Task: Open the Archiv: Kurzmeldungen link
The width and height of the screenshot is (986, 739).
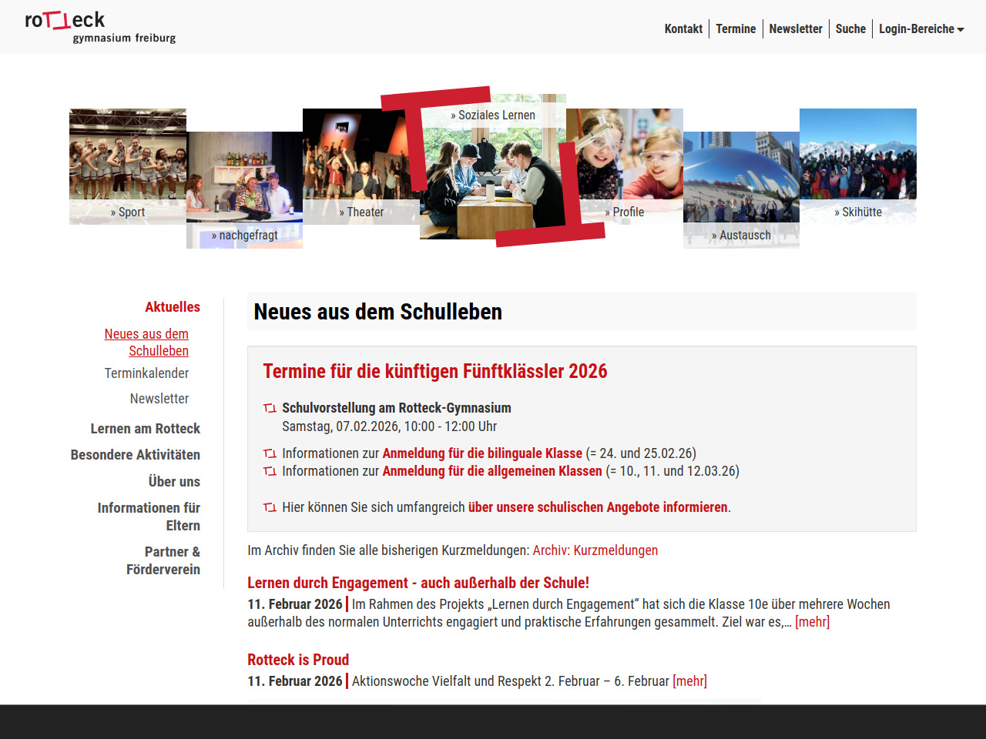Action: (x=595, y=550)
